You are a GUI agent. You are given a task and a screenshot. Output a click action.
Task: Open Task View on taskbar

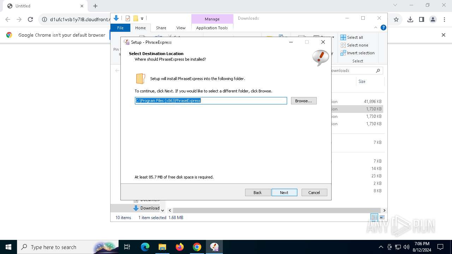[x=127, y=247]
